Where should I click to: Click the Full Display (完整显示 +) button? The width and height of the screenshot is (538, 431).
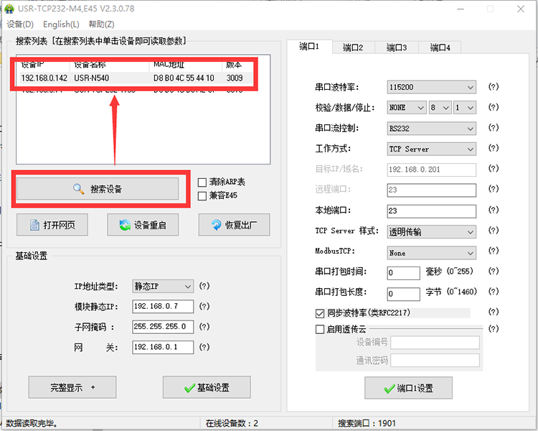coord(72,387)
